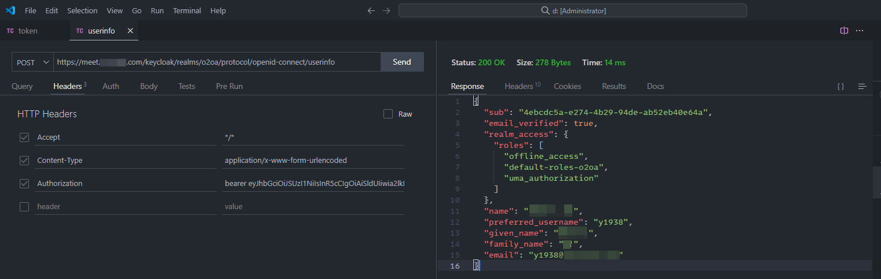881x279 pixels.
Task: Enable the Raw headers checkbox
Action: (388, 114)
